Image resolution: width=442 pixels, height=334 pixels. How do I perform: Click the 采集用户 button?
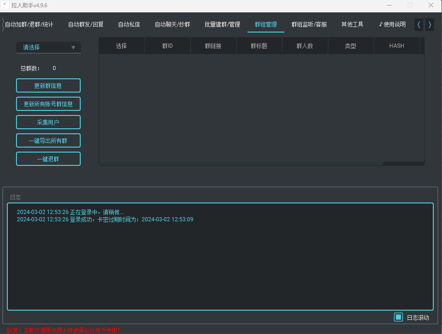[48, 122]
